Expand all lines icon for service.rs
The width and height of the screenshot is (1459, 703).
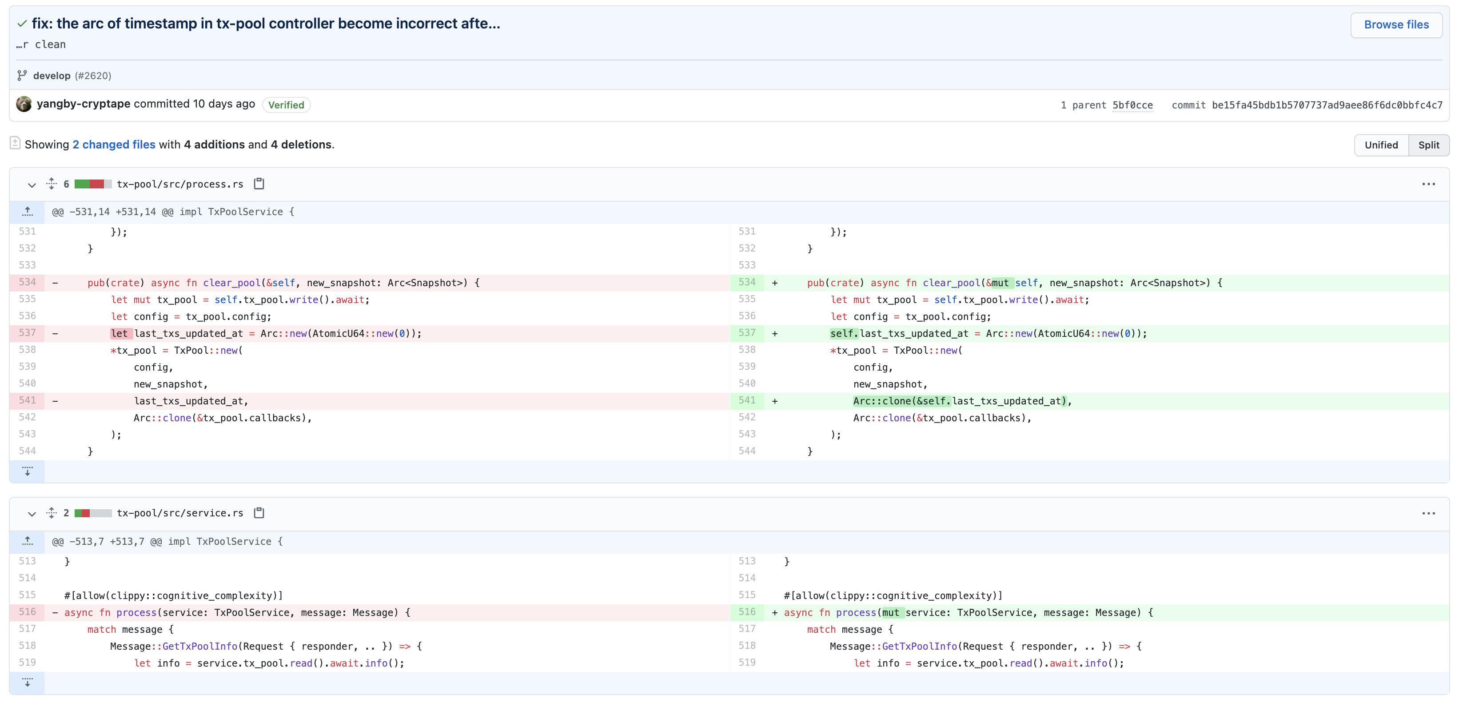click(52, 513)
